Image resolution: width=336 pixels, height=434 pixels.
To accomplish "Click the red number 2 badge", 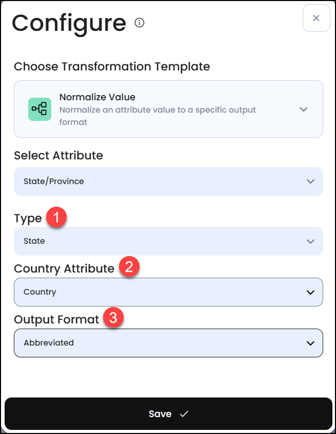I will point(129,267).
